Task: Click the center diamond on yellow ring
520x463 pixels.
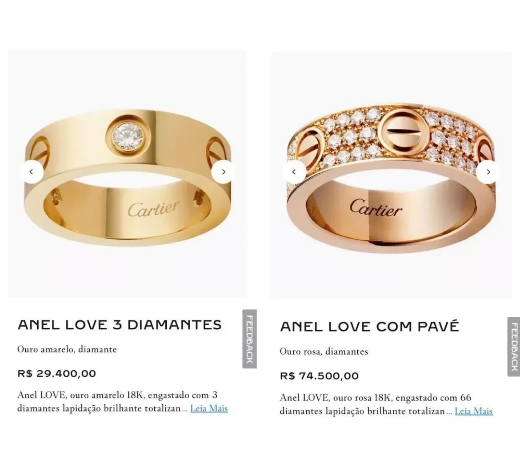Action: pyautogui.click(x=128, y=136)
